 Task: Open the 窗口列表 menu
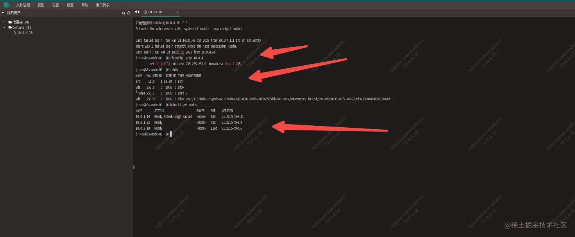[x=103, y=5]
